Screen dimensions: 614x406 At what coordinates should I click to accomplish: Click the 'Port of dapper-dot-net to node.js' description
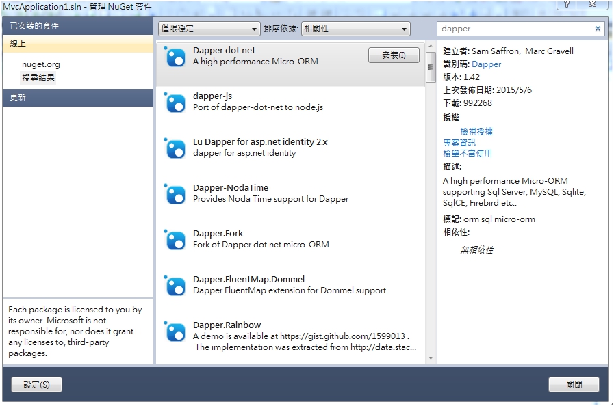pos(257,107)
